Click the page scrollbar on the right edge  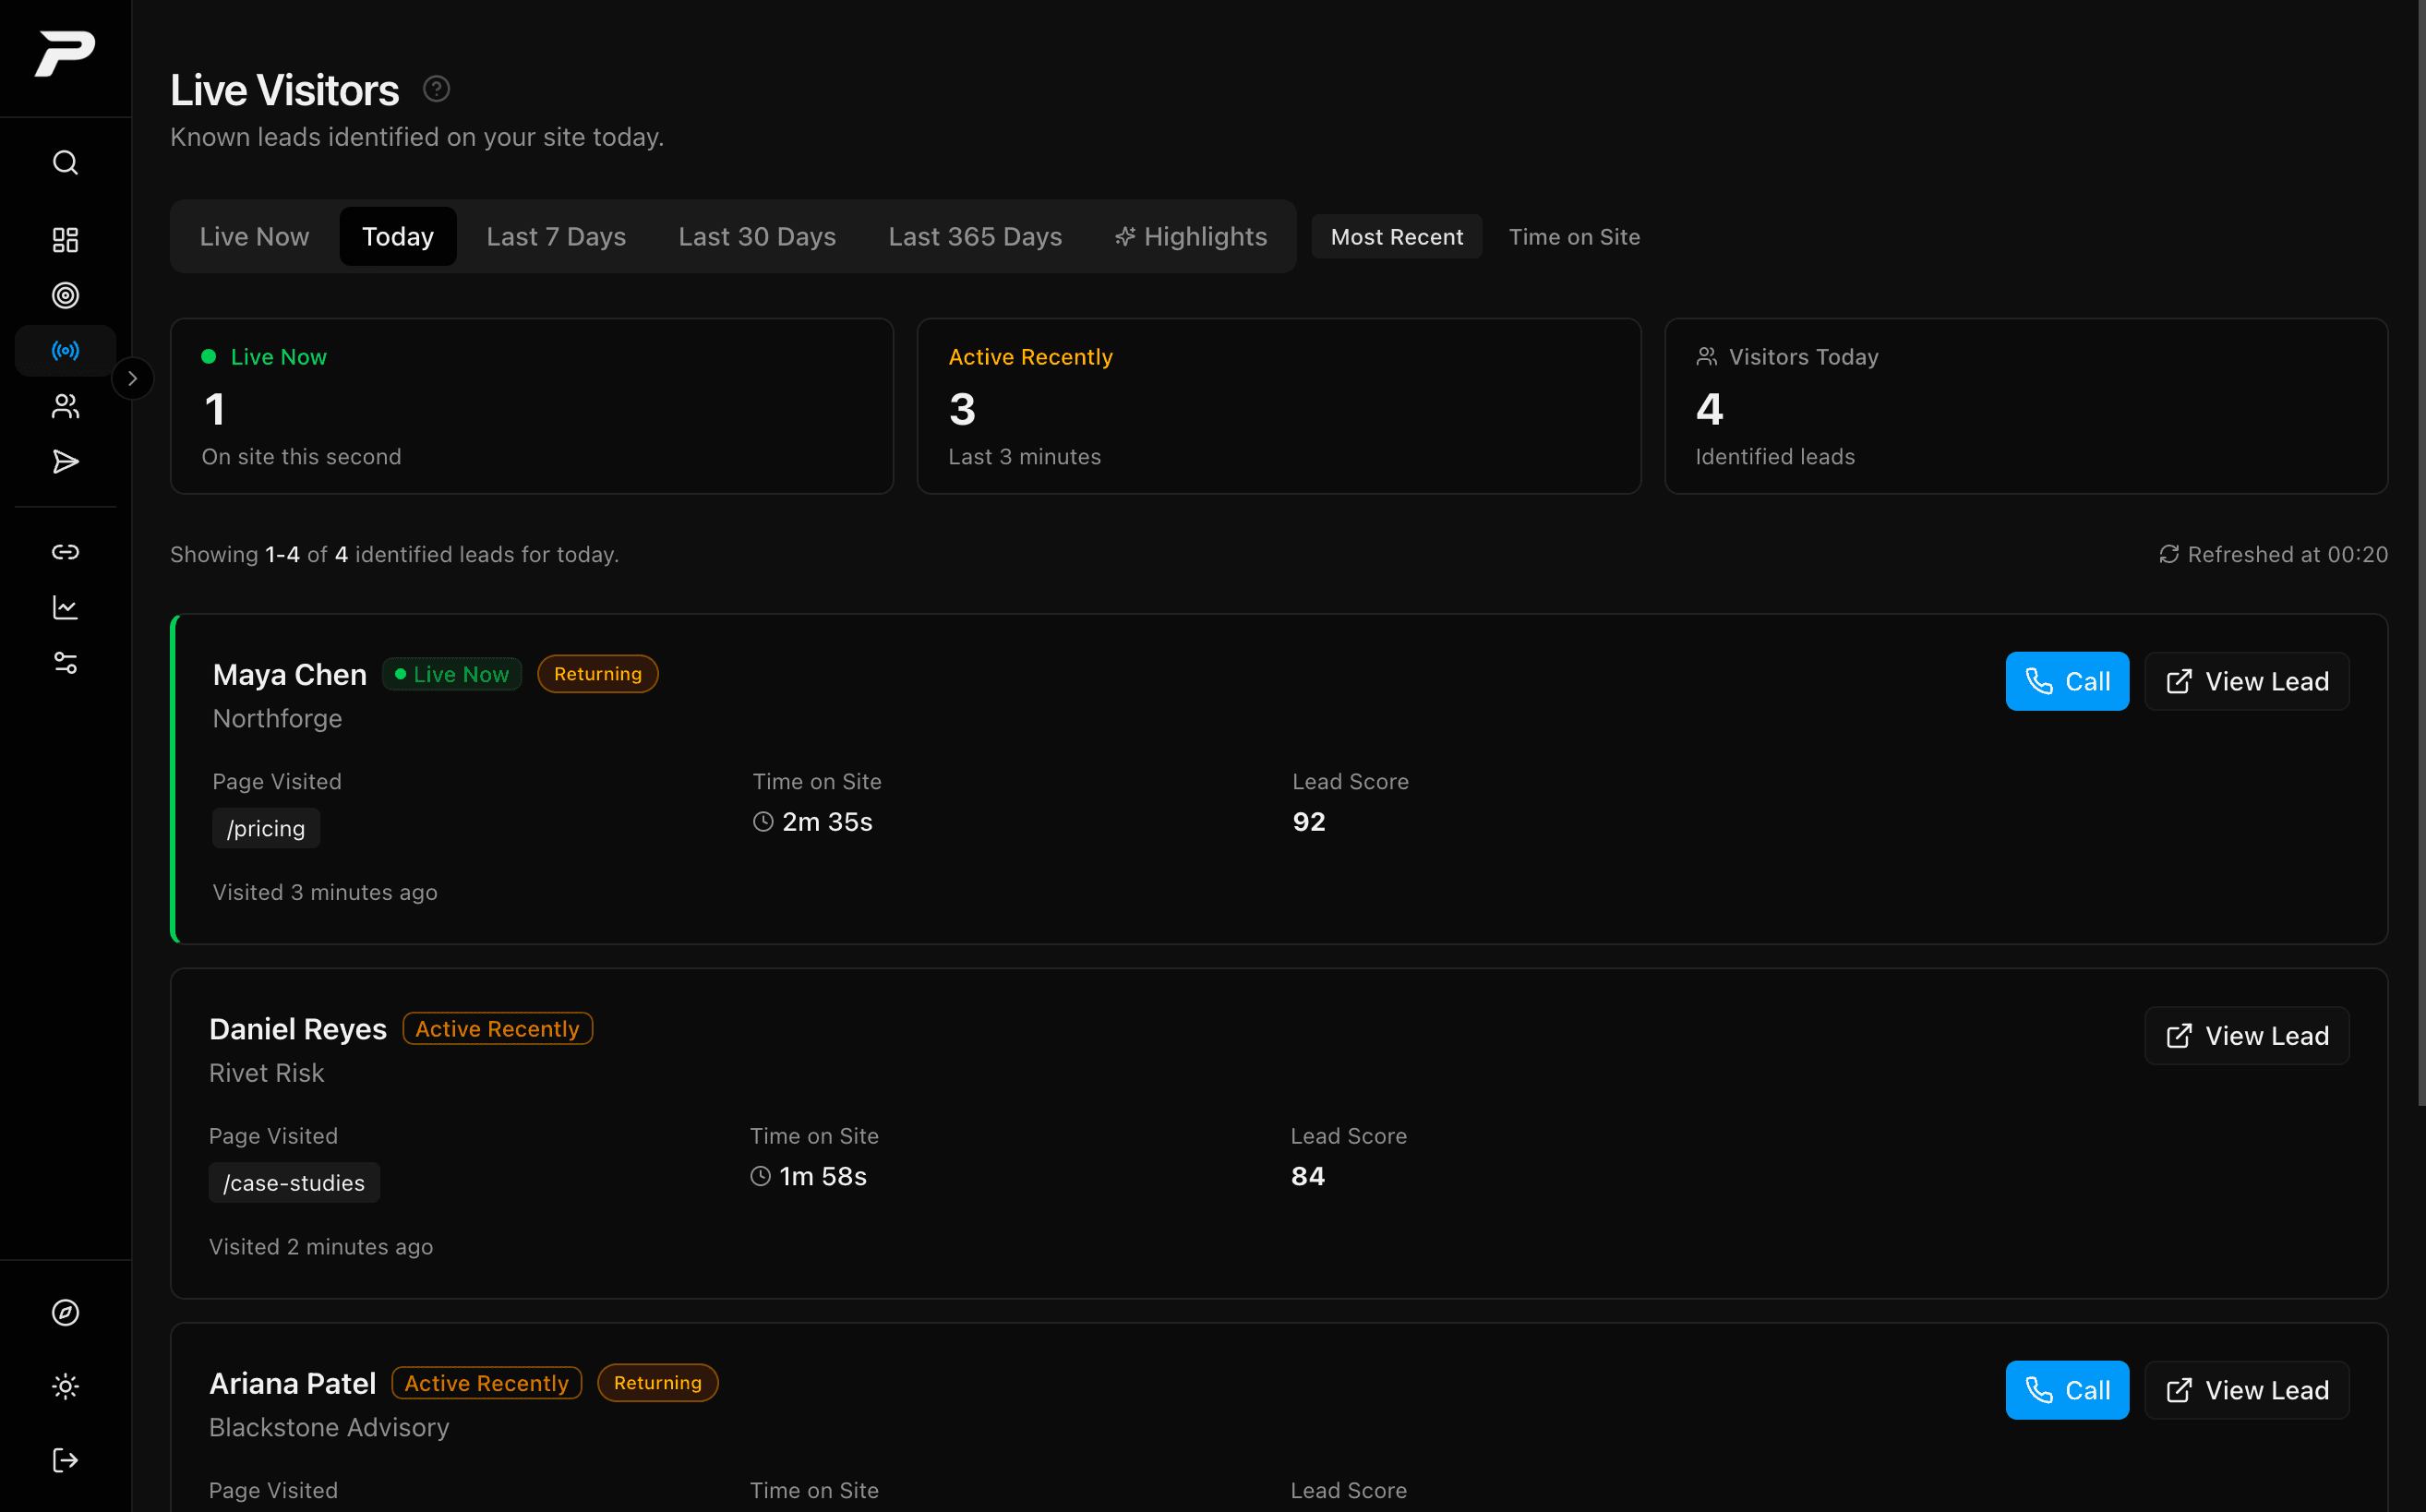[x=2421, y=553]
